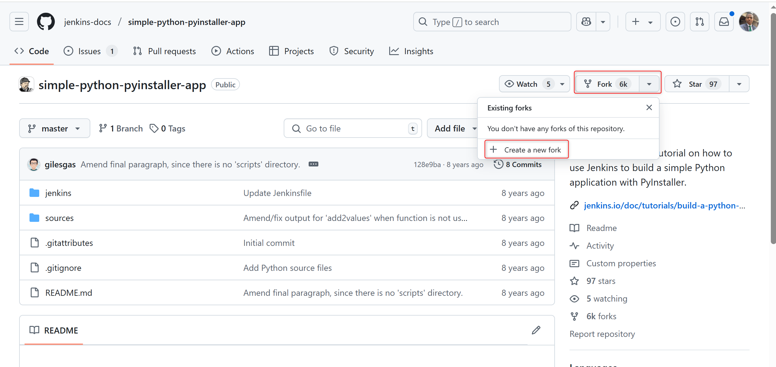
Task: Open the jenkins folder
Action: tap(58, 193)
